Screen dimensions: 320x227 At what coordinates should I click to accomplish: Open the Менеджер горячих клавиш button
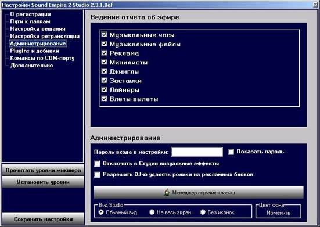point(199,192)
